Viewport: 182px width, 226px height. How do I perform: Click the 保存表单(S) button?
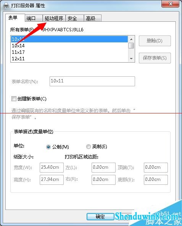click(x=155, y=58)
